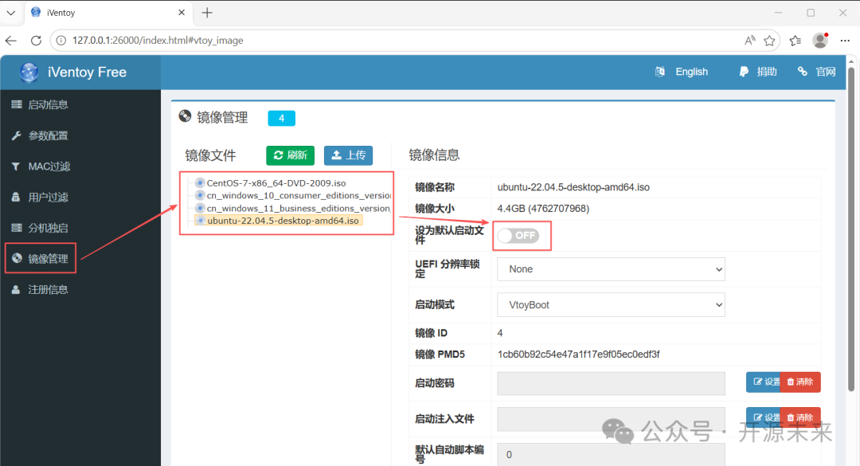Click 清除 button for 启动密码

[800, 382]
